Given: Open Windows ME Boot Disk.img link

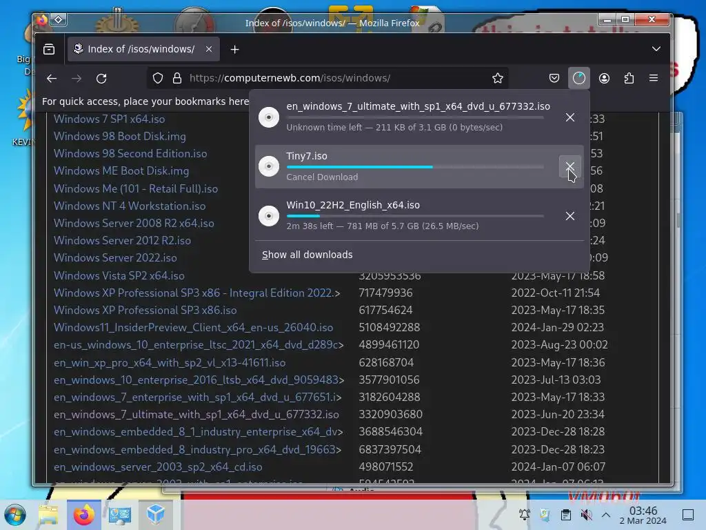Looking at the screenshot, I should click(121, 171).
